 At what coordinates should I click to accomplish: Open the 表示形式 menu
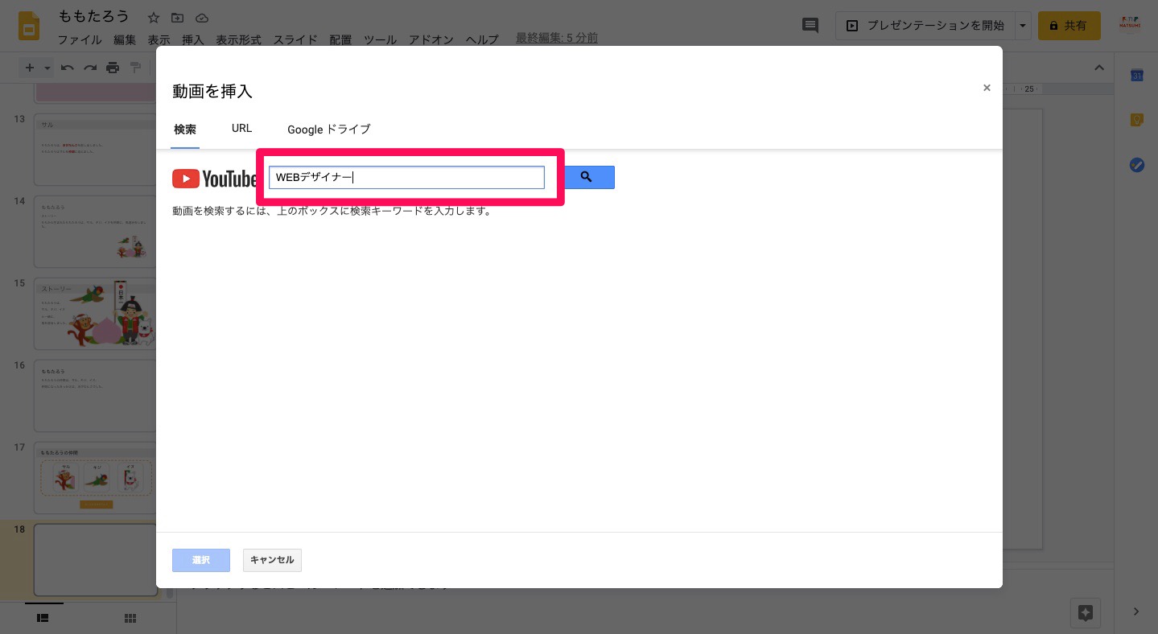238,39
